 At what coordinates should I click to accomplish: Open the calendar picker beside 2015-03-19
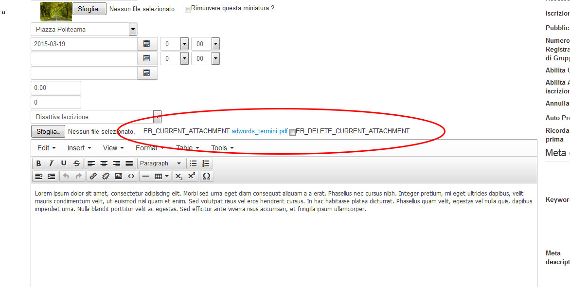[146, 44]
